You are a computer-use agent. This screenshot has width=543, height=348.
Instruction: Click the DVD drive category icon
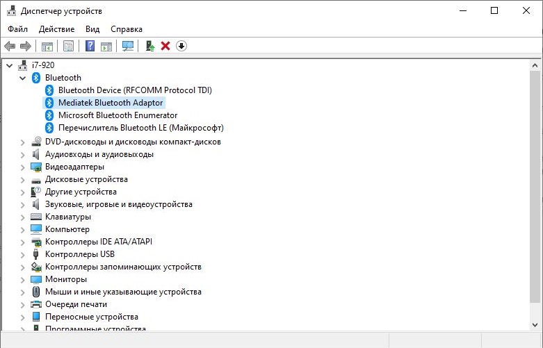click(x=36, y=142)
